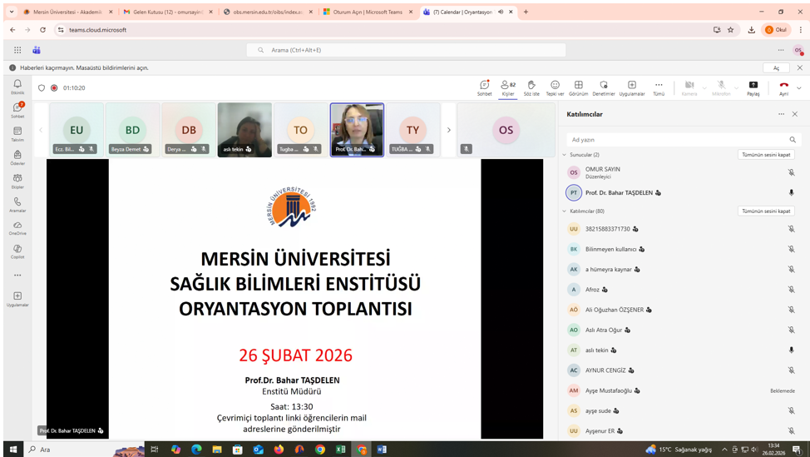Click the Ad yazın search field
Image resolution: width=810 pixels, height=457 pixels.
675,140
